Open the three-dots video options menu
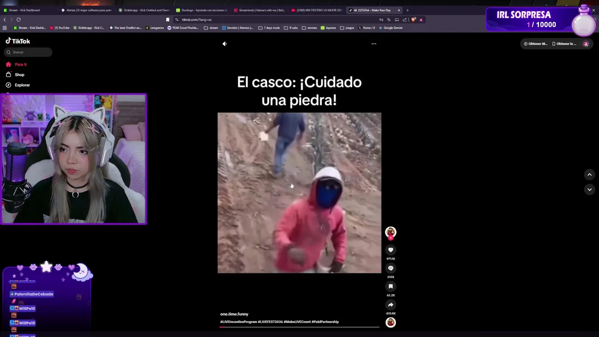The image size is (599, 337). pos(374,44)
